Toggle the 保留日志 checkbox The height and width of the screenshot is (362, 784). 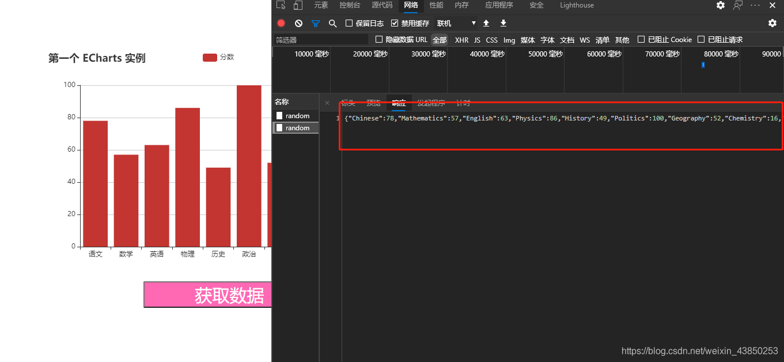(349, 23)
